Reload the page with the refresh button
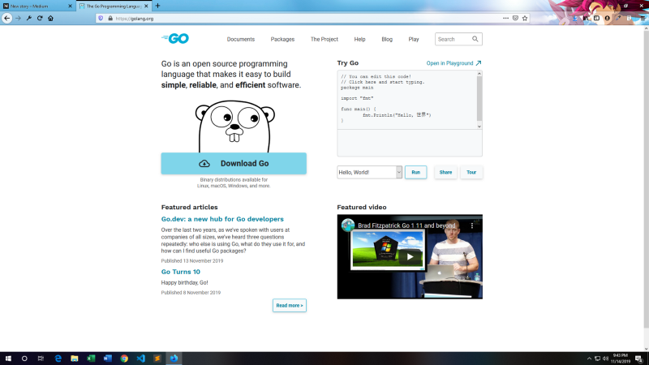 pos(39,18)
